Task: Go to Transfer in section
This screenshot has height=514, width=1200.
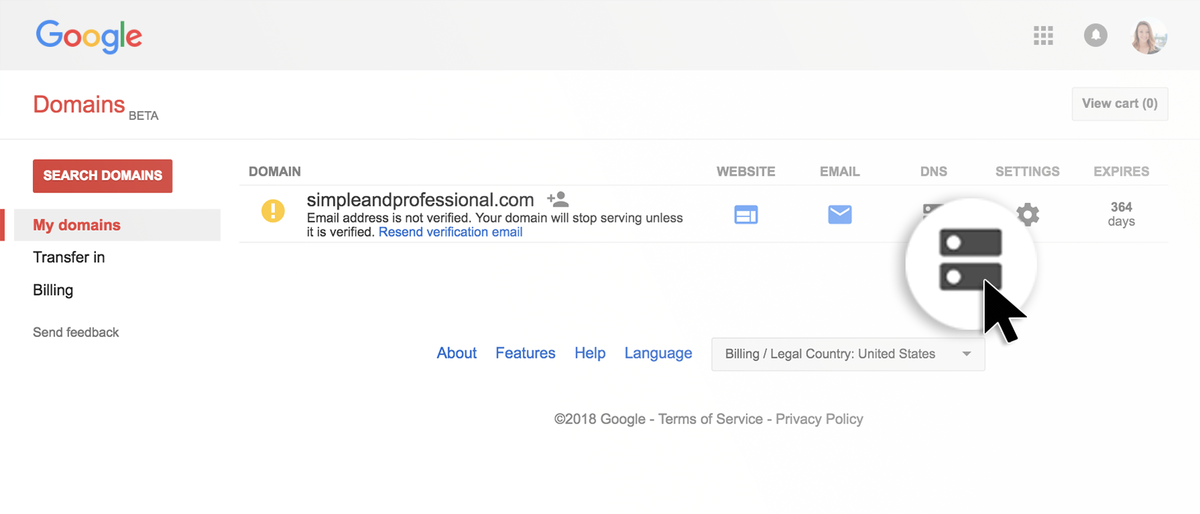Action: point(68,257)
